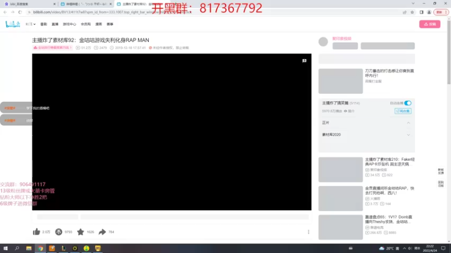Show hidden system tray icons chevron

[x=404, y=249]
